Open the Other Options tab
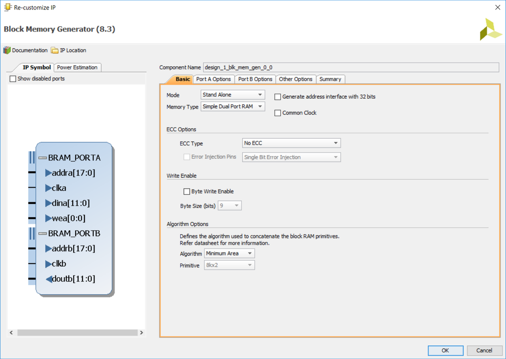The height and width of the screenshot is (359, 506). coord(295,79)
